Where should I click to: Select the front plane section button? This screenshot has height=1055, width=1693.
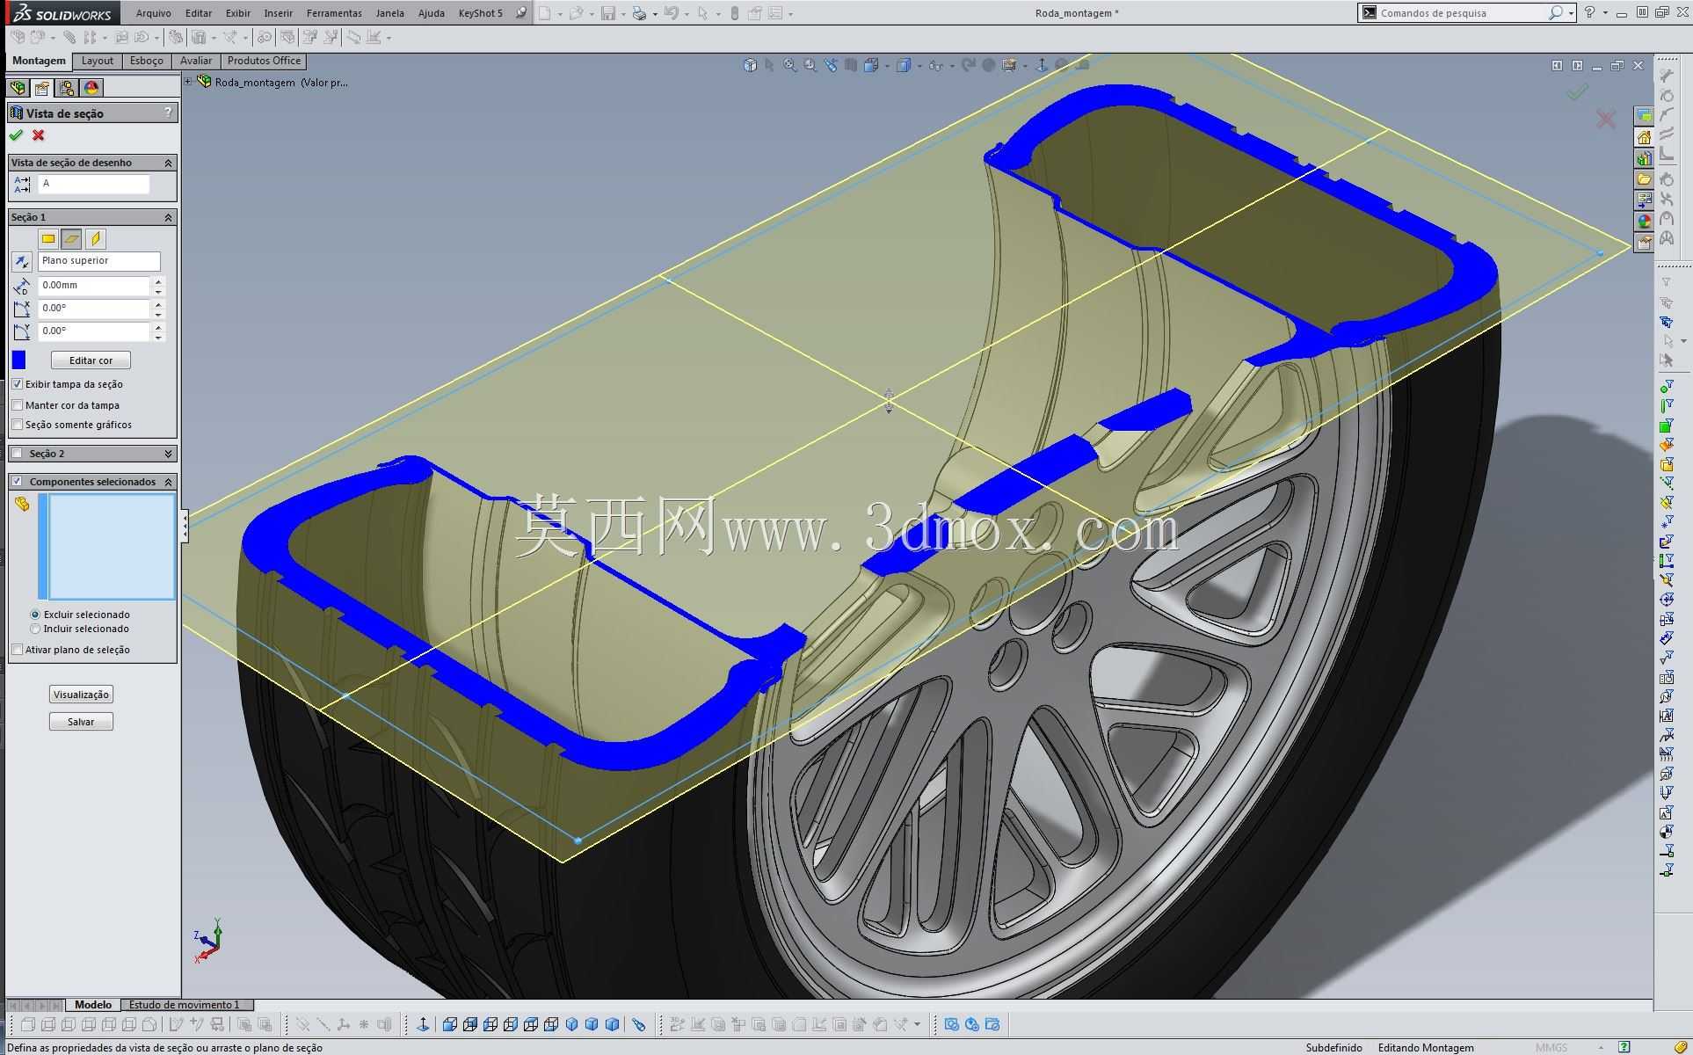click(48, 238)
